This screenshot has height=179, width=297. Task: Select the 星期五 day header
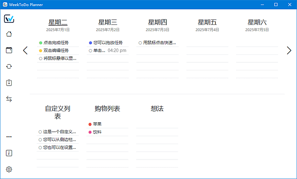pyautogui.click(x=207, y=22)
